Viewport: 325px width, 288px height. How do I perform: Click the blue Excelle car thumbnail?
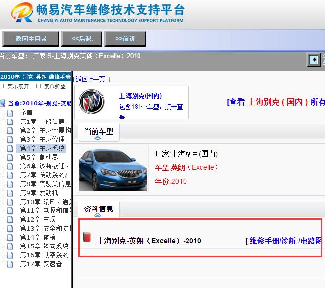[113, 169]
